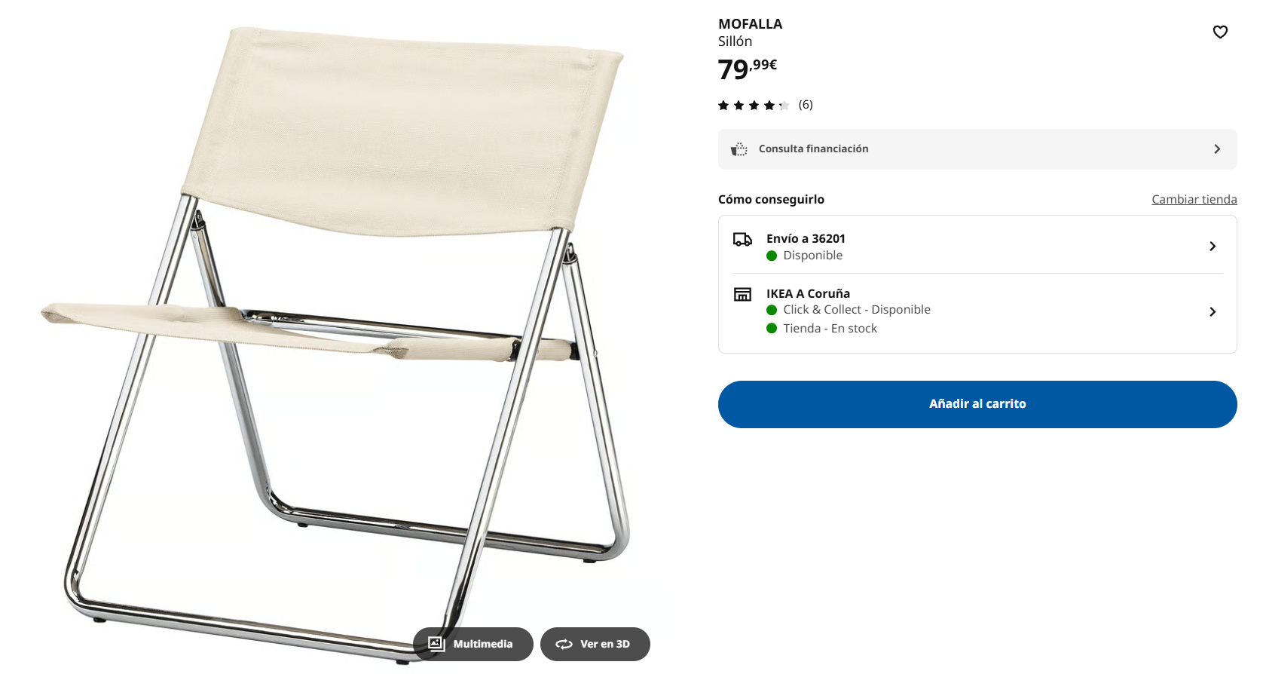Click the Envío a 36201 delivery option
Screen dimensions: 1263x674
click(x=977, y=246)
